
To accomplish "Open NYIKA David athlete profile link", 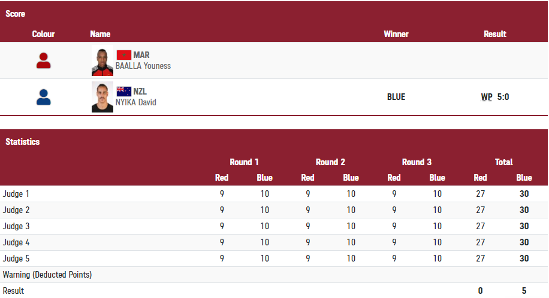I will click(x=136, y=102).
